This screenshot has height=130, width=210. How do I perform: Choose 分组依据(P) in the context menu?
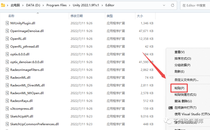tap(182, 65)
